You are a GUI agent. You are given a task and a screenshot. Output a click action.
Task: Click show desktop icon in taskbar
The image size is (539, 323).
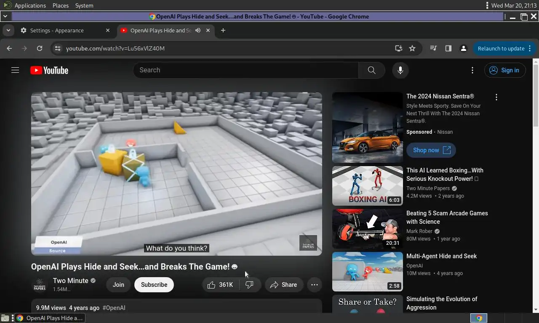point(5,318)
